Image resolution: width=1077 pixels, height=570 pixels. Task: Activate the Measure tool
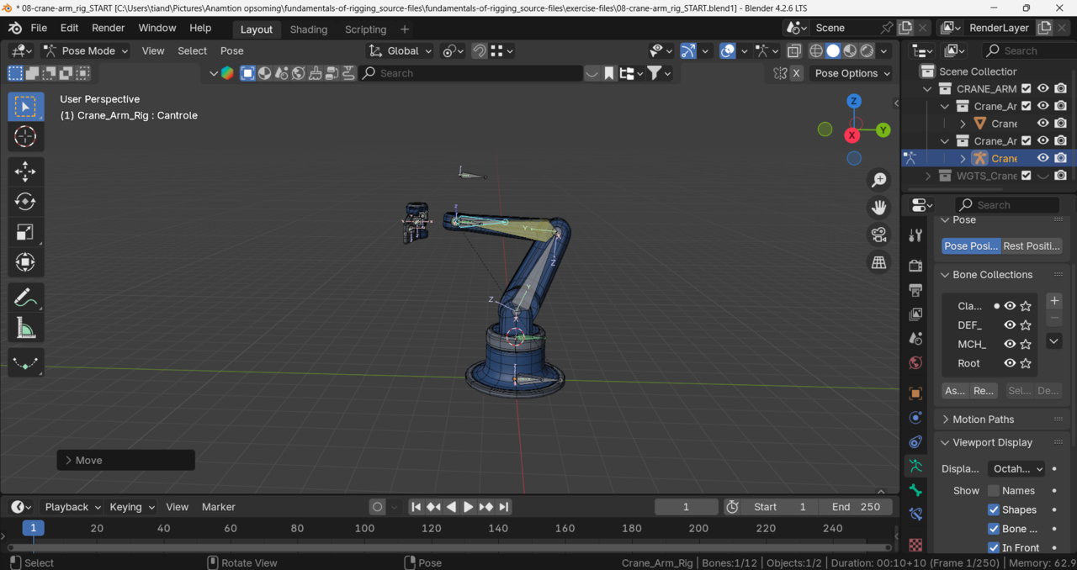click(25, 329)
